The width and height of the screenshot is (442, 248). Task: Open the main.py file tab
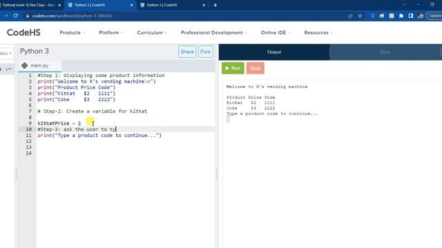[40, 65]
